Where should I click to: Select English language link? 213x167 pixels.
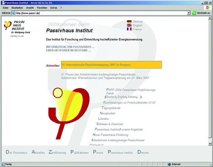(x=138, y=25)
